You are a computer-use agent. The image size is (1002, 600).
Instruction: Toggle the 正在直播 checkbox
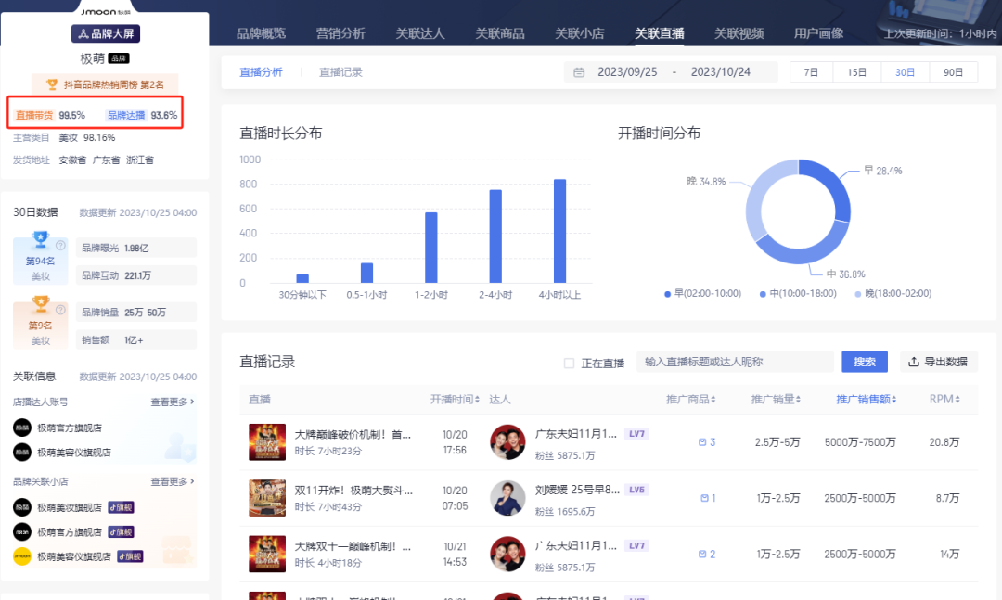(x=569, y=363)
